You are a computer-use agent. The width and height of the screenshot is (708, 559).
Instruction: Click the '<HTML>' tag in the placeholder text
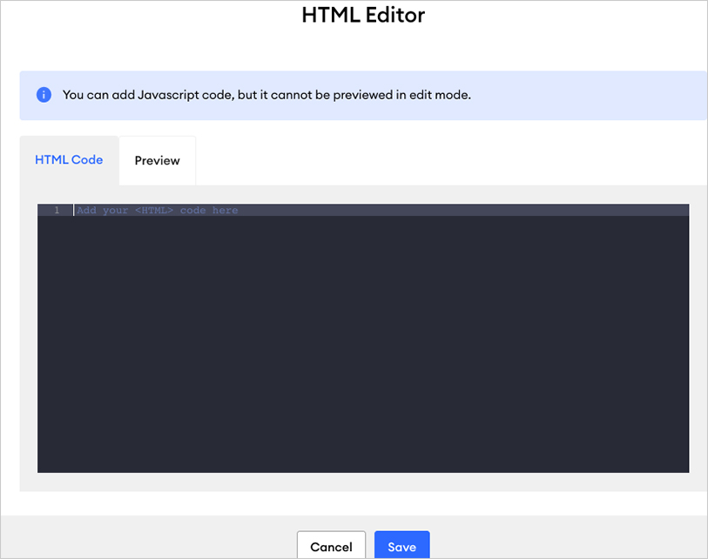point(154,211)
